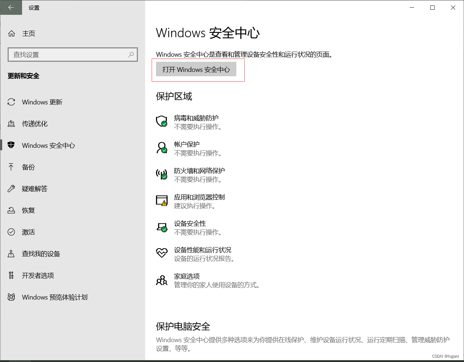This screenshot has height=362, width=464.
Task: Click the 防火墙和网络保护 antenna icon
Action: (x=162, y=174)
